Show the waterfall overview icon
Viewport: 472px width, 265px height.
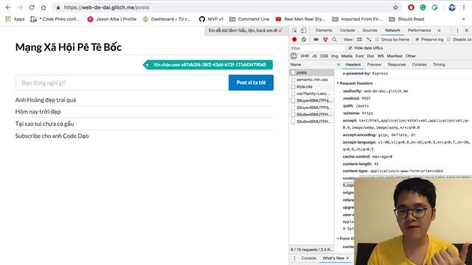tap(369, 39)
